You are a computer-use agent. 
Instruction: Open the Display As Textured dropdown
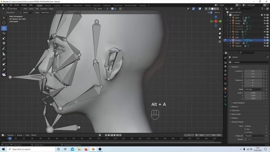[x=254, y=136]
